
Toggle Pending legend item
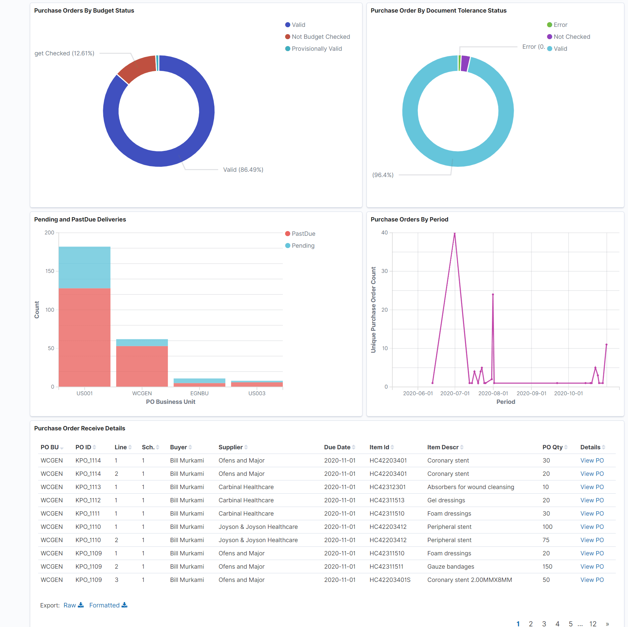300,246
